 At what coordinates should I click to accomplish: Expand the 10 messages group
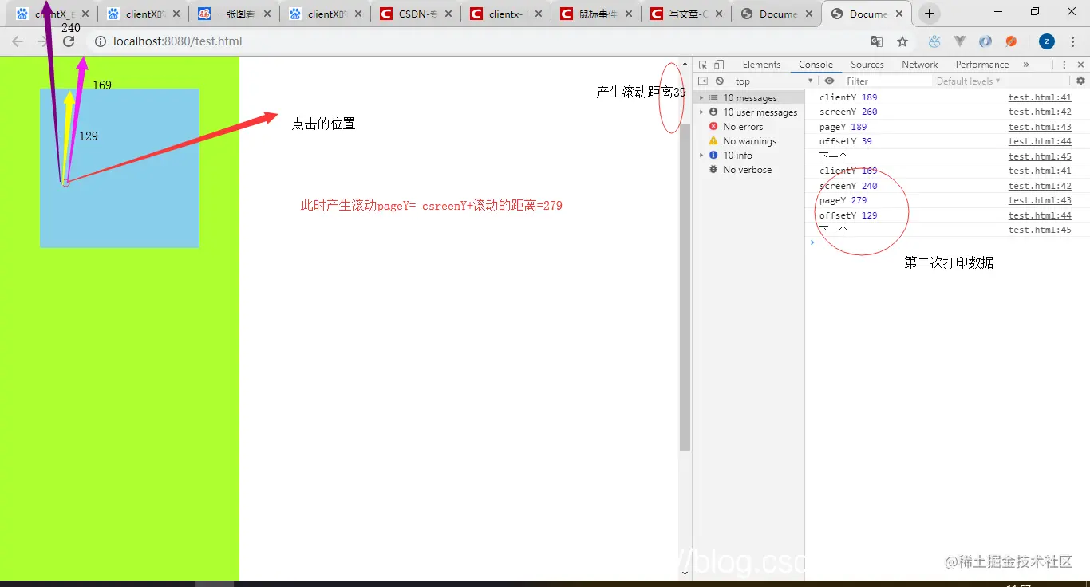point(701,97)
